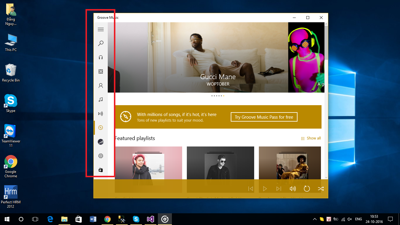
Task: Collapse the hero banner scrollbar arrow
Action: point(326,23)
